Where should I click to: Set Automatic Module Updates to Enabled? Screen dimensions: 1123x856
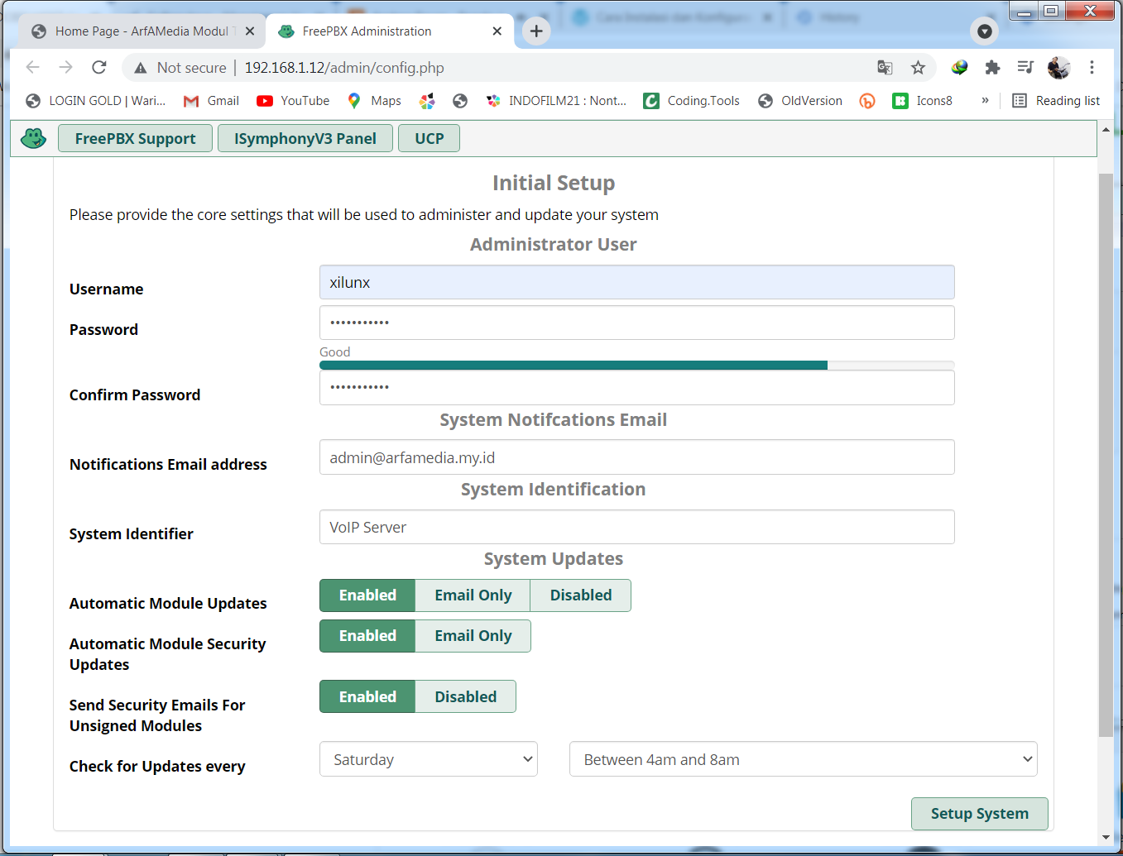click(x=367, y=595)
